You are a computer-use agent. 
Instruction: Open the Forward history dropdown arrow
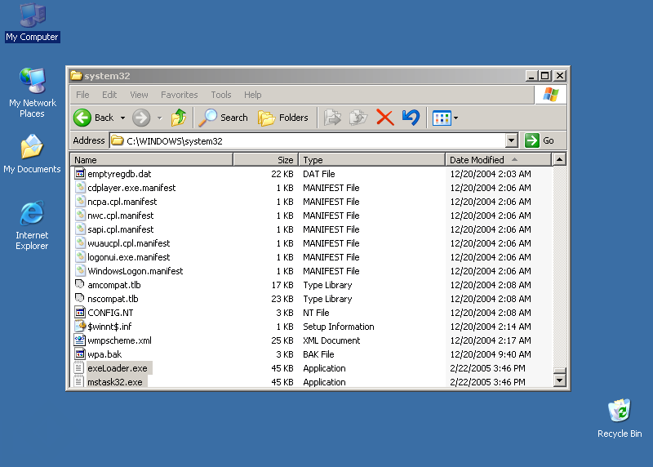pos(159,118)
